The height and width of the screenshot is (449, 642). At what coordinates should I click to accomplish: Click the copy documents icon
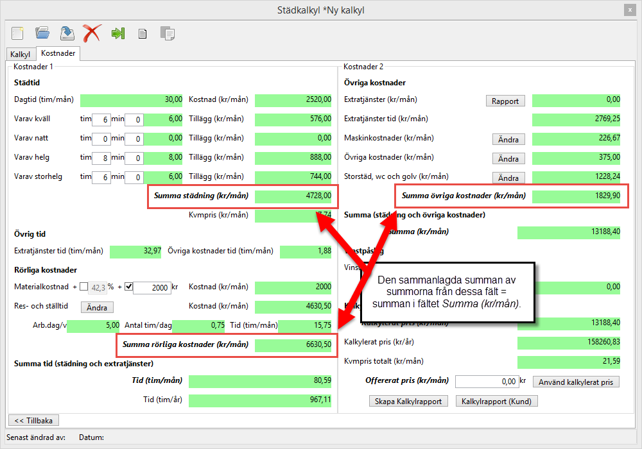[167, 33]
